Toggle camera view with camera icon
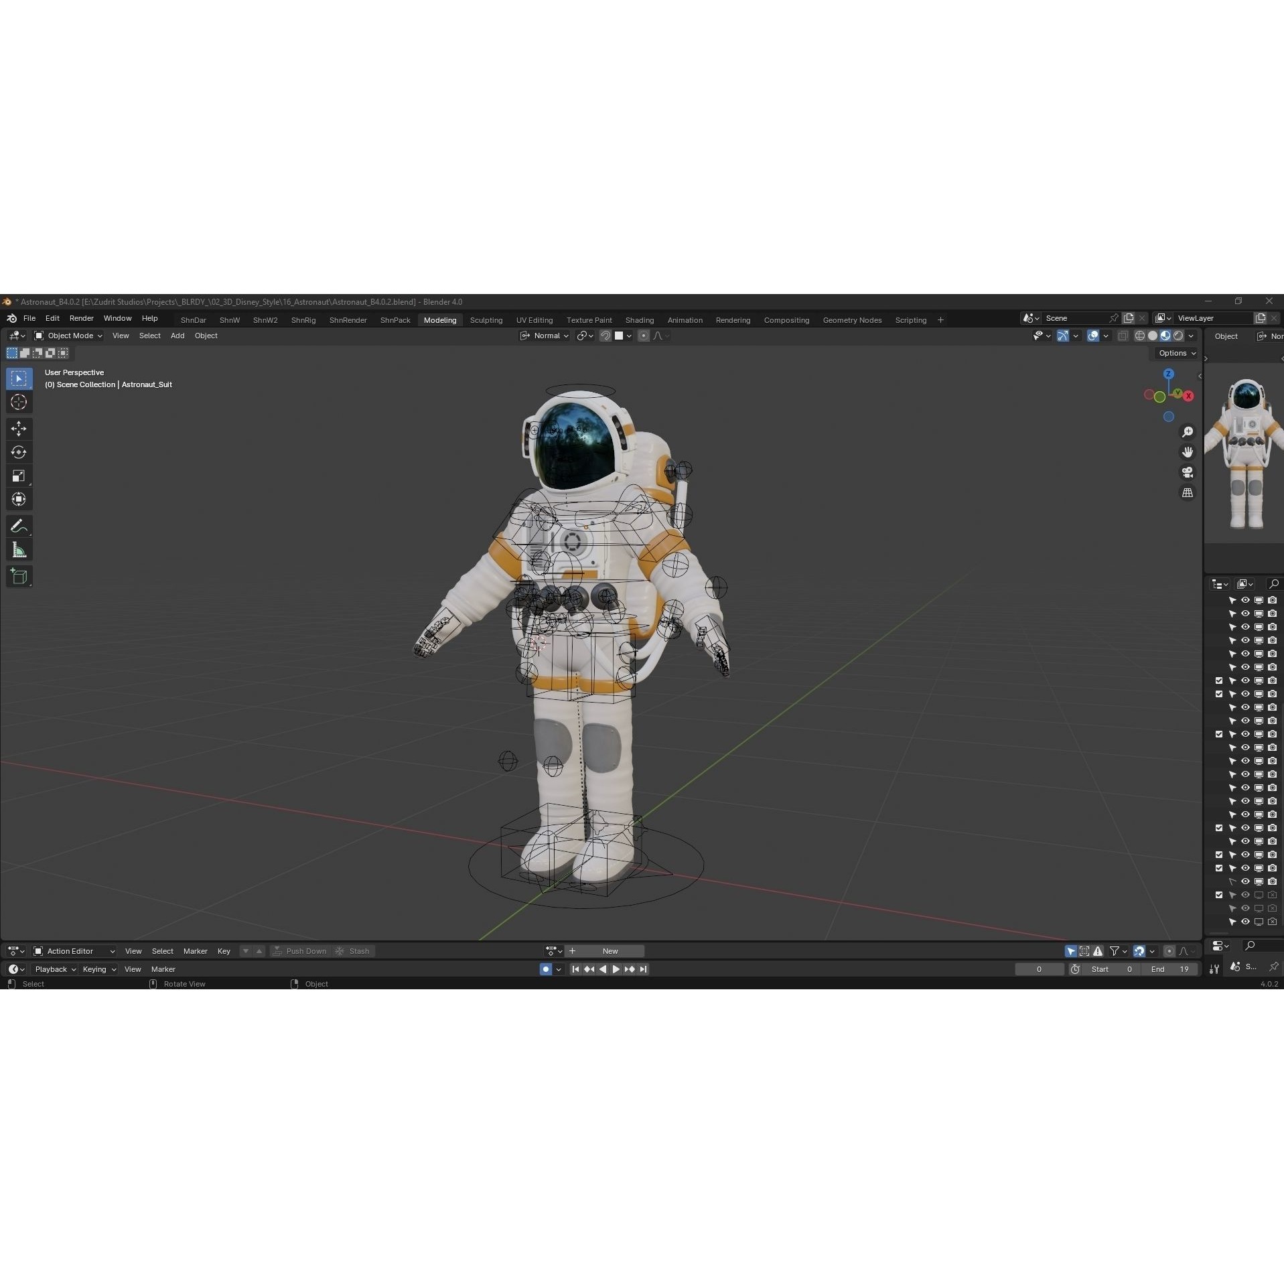The width and height of the screenshot is (1284, 1284). (1188, 472)
